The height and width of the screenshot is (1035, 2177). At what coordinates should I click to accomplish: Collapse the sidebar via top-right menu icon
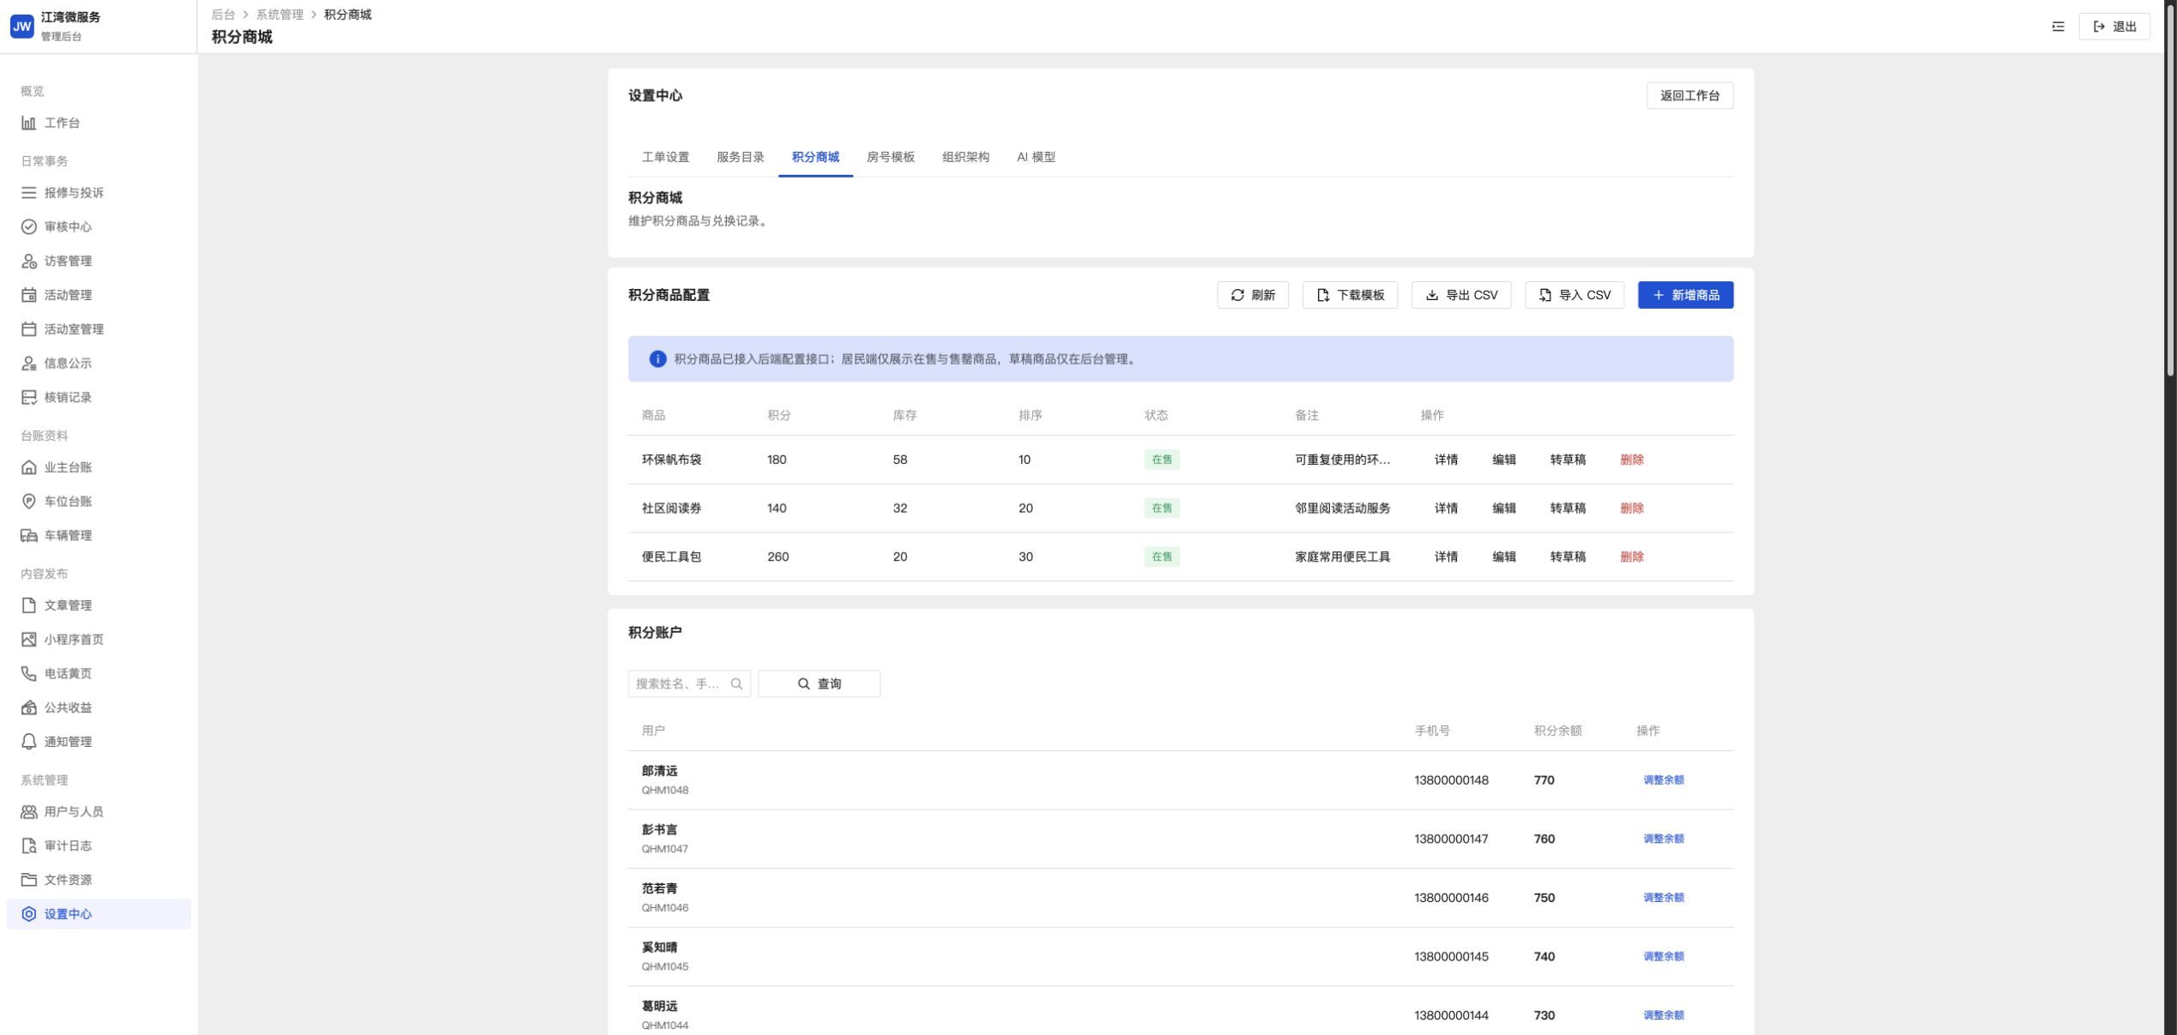(2058, 27)
